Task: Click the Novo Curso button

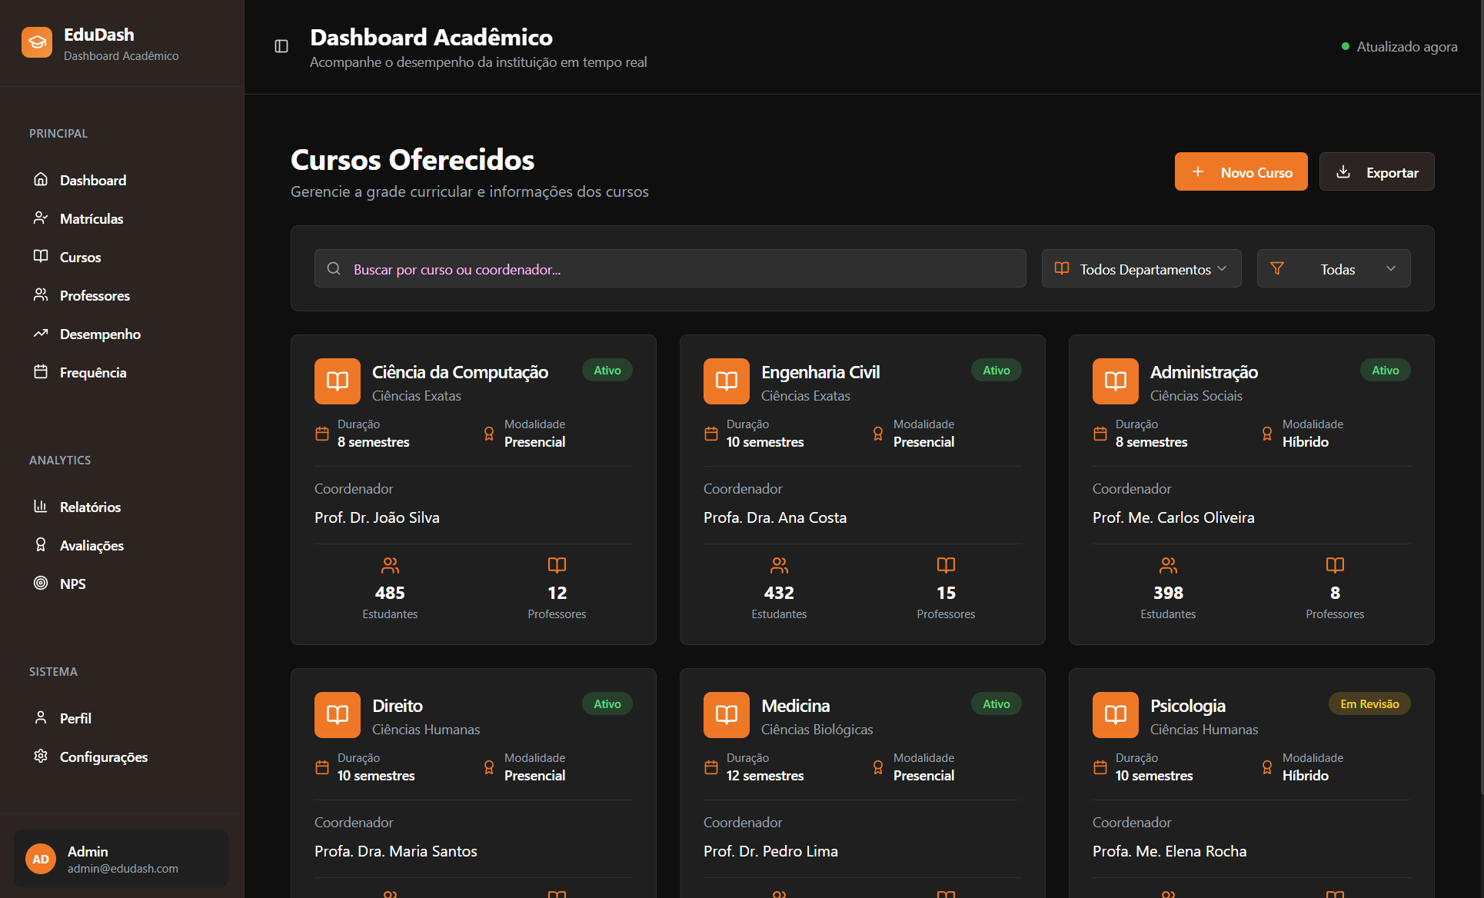Action: pos(1240,172)
